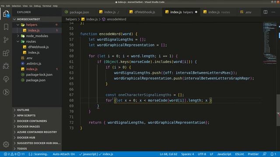280x157 pixels.
Task: Open dfWebhook.js in the file tree
Action: [x=37, y=47]
